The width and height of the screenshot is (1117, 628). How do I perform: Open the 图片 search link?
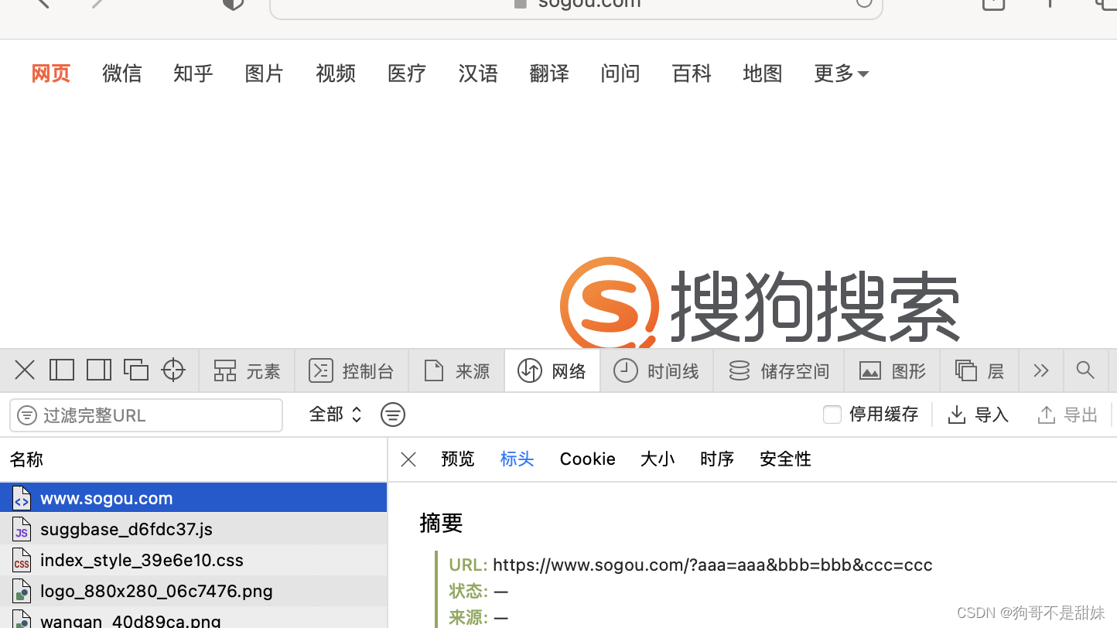coord(265,73)
